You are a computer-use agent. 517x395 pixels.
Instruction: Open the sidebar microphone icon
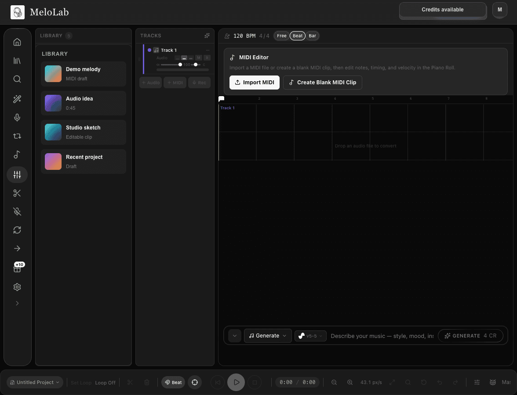click(x=17, y=118)
